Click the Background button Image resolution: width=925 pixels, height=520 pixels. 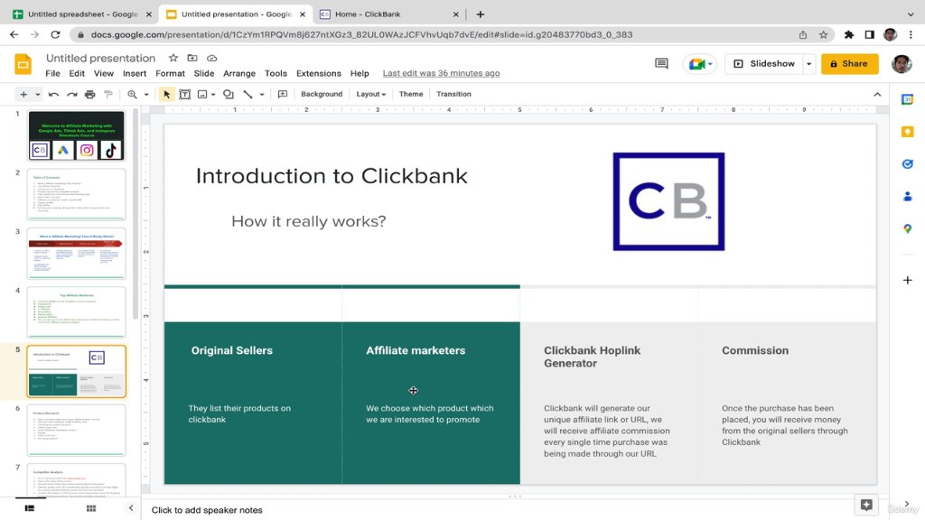322,94
